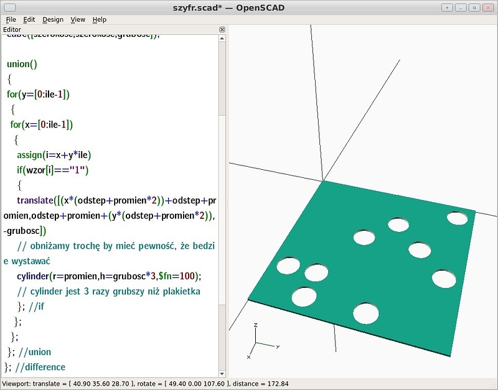Viewport: 498px width, 390px height.
Task: Maximize the OpenSCAD window
Action: (474, 7)
